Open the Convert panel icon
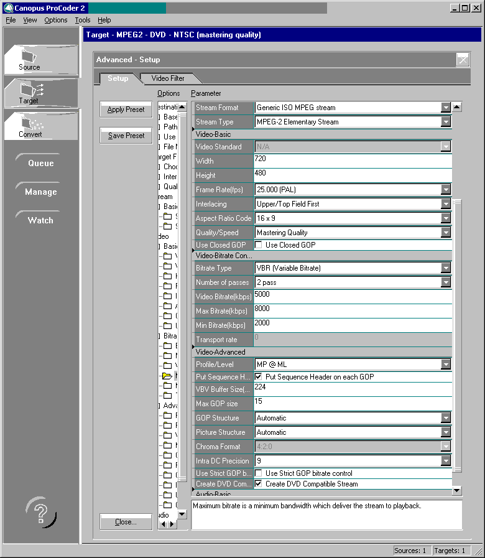This screenshot has width=485, height=558. pos(32,123)
